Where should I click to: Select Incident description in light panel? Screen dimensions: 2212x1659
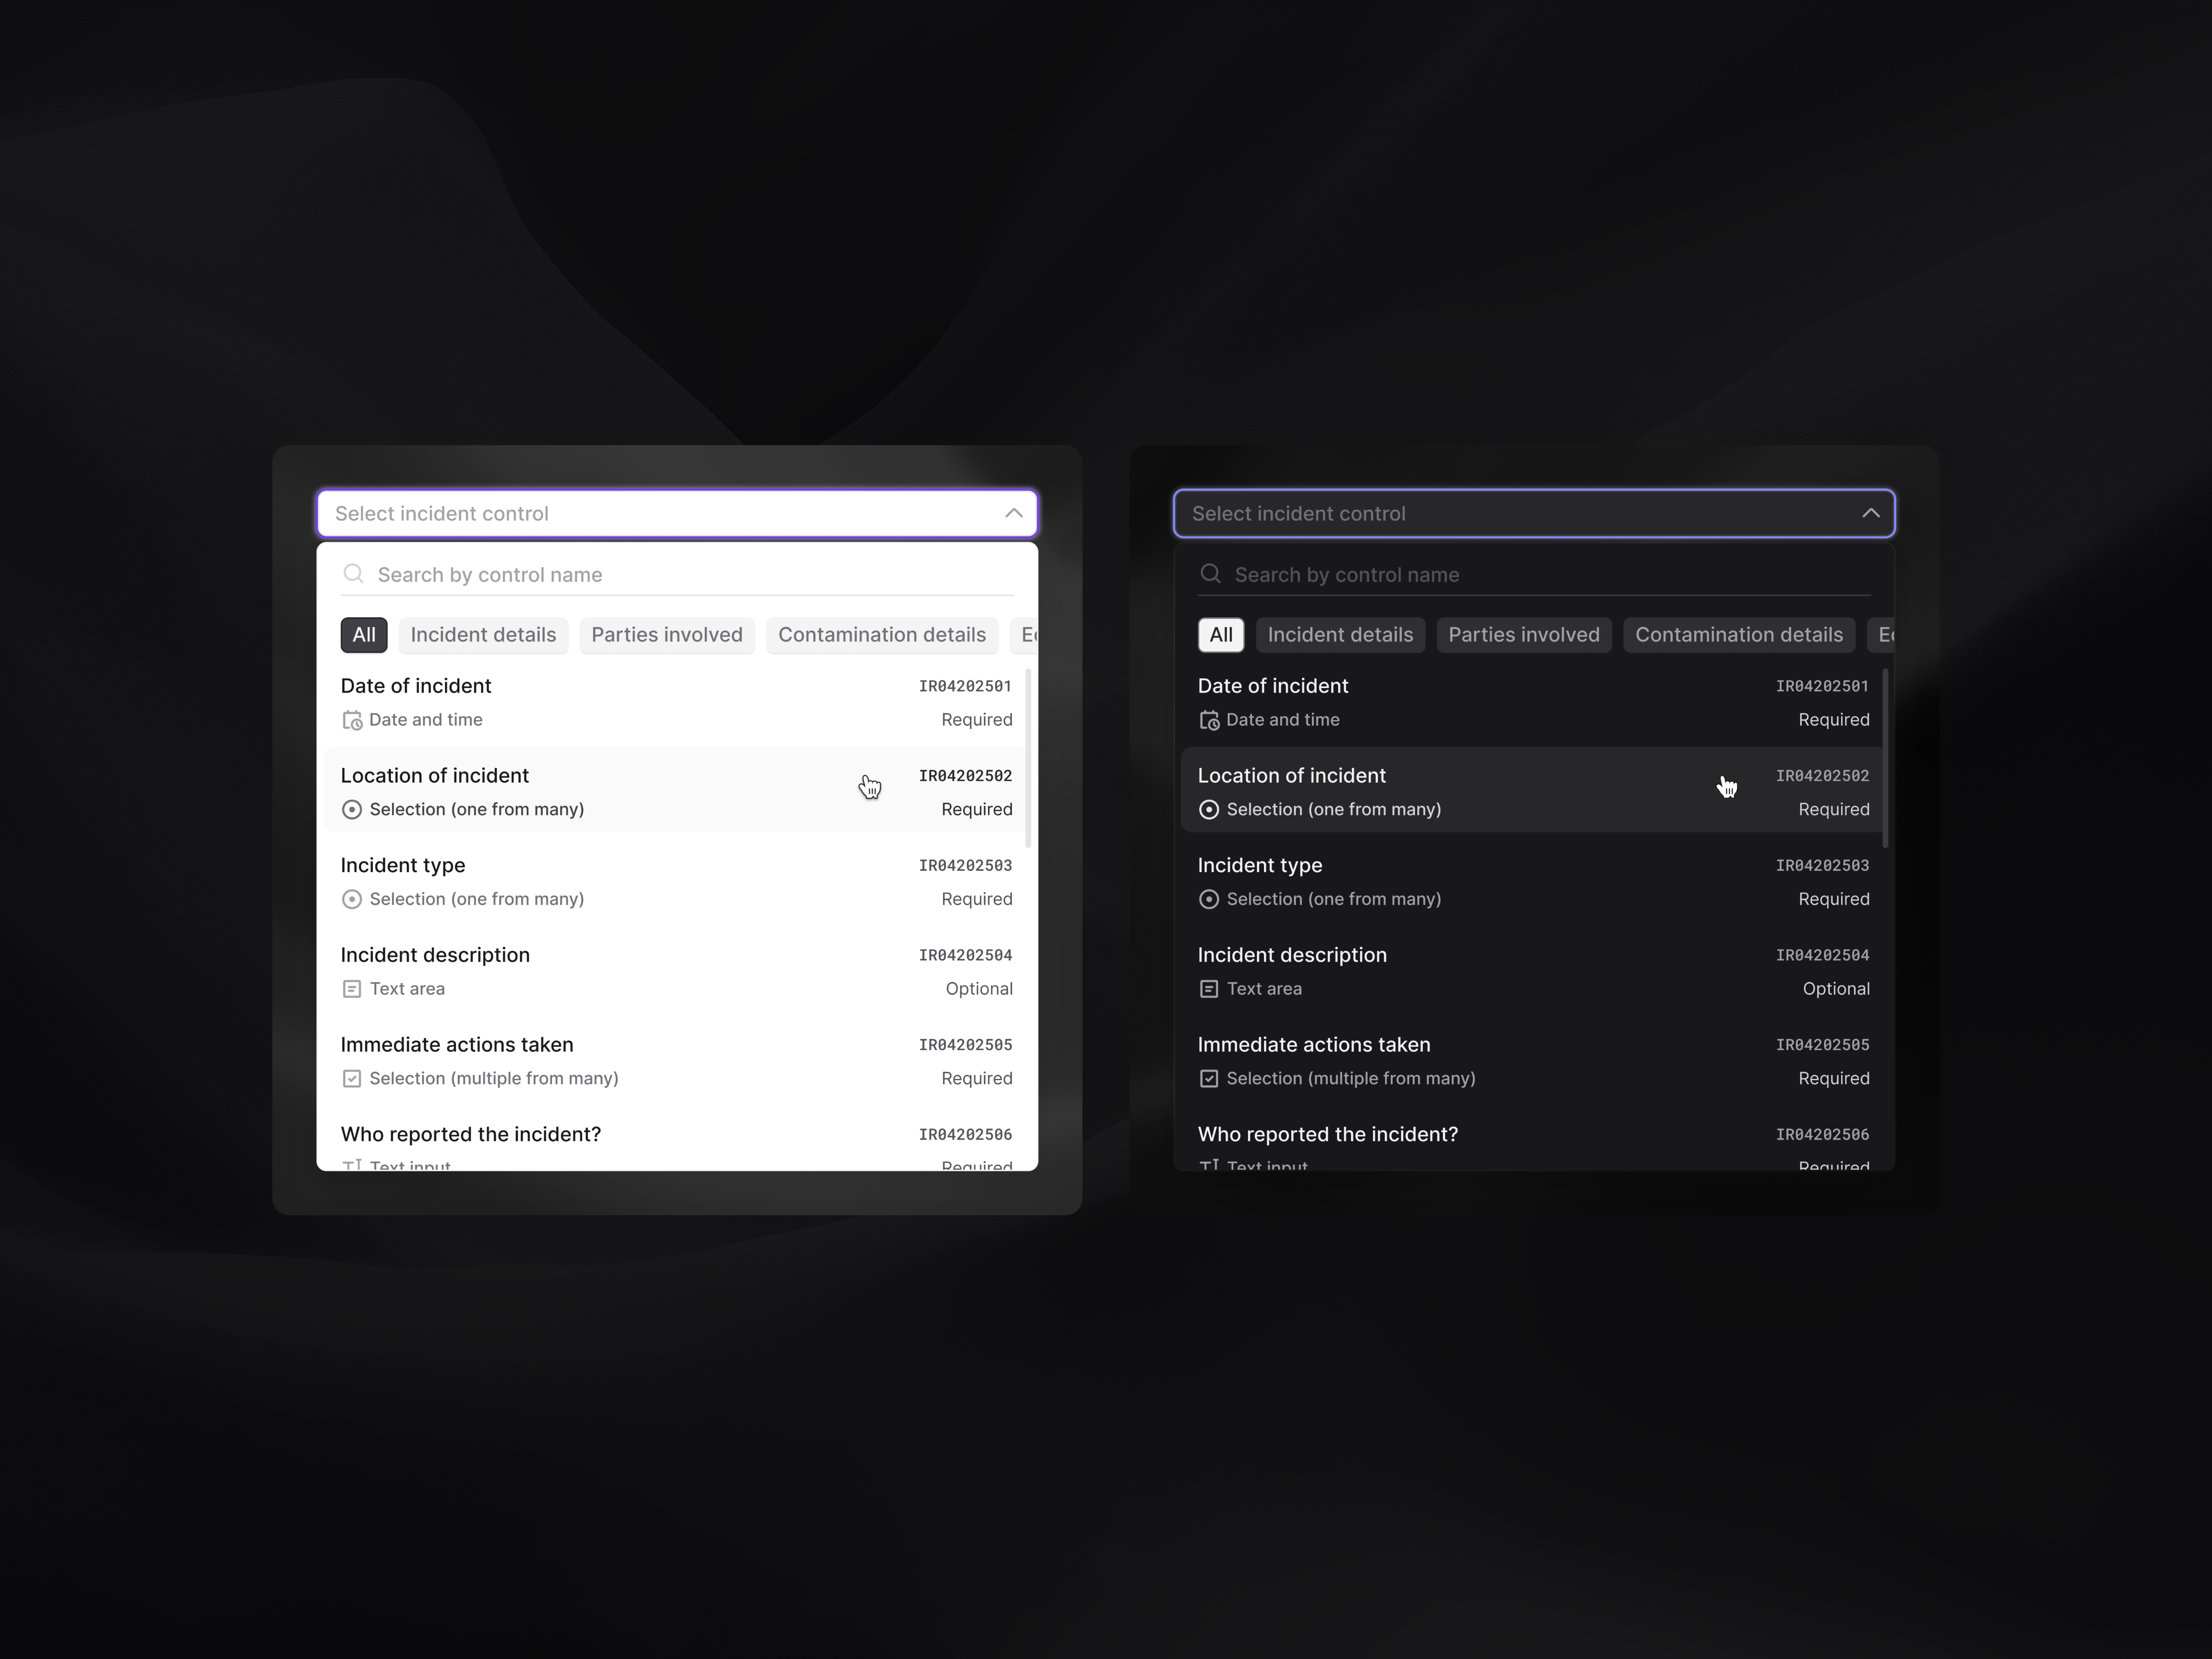pyautogui.click(x=677, y=971)
